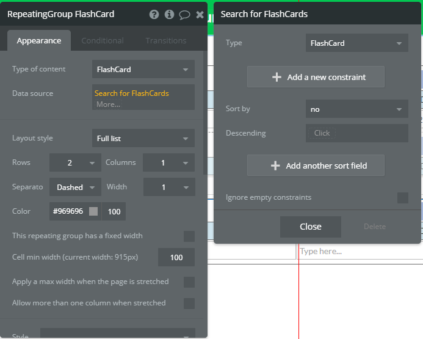Click the Descending expression field
Image resolution: width=423 pixels, height=339 pixels.
click(x=356, y=133)
